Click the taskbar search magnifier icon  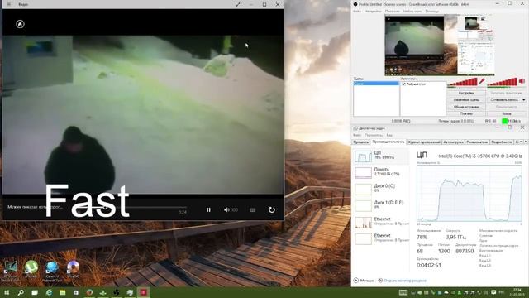pos(21,292)
